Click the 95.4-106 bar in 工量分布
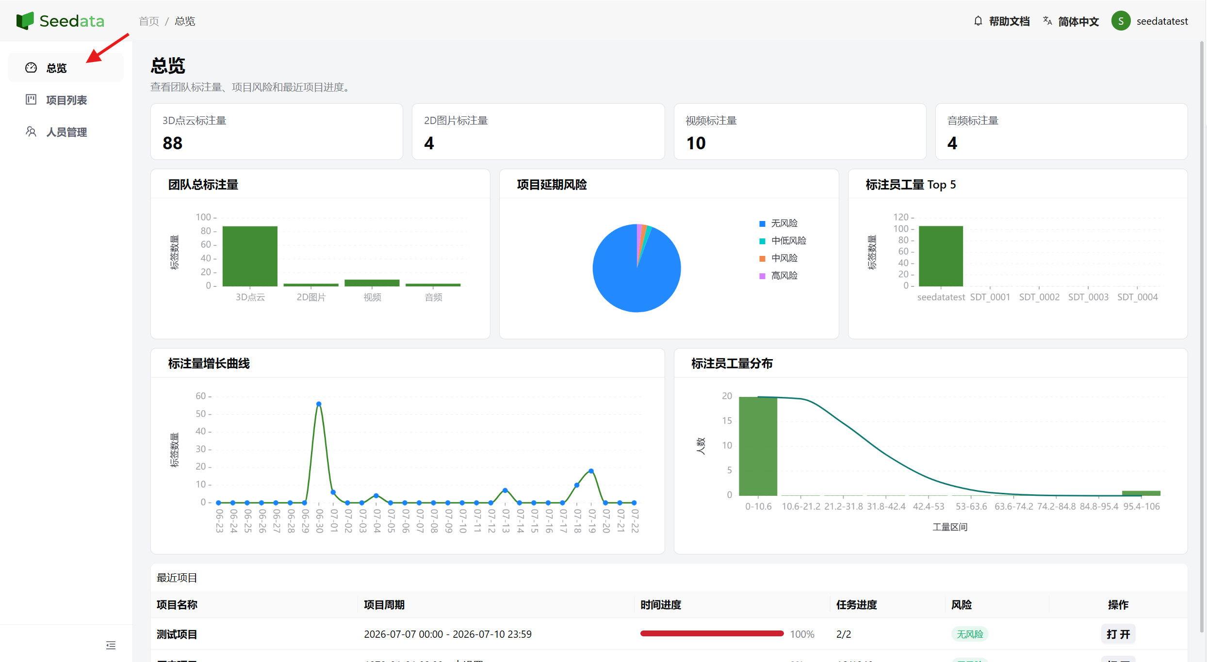 click(x=1141, y=493)
